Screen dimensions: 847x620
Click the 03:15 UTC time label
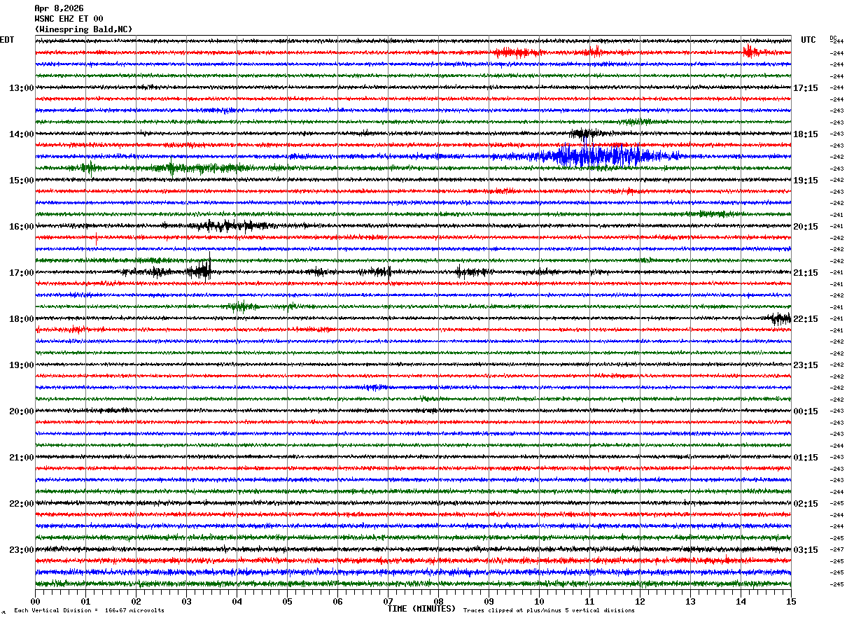806,550
